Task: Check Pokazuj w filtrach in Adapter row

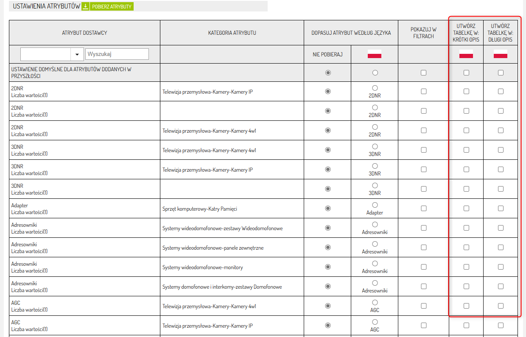Action: [423, 208]
